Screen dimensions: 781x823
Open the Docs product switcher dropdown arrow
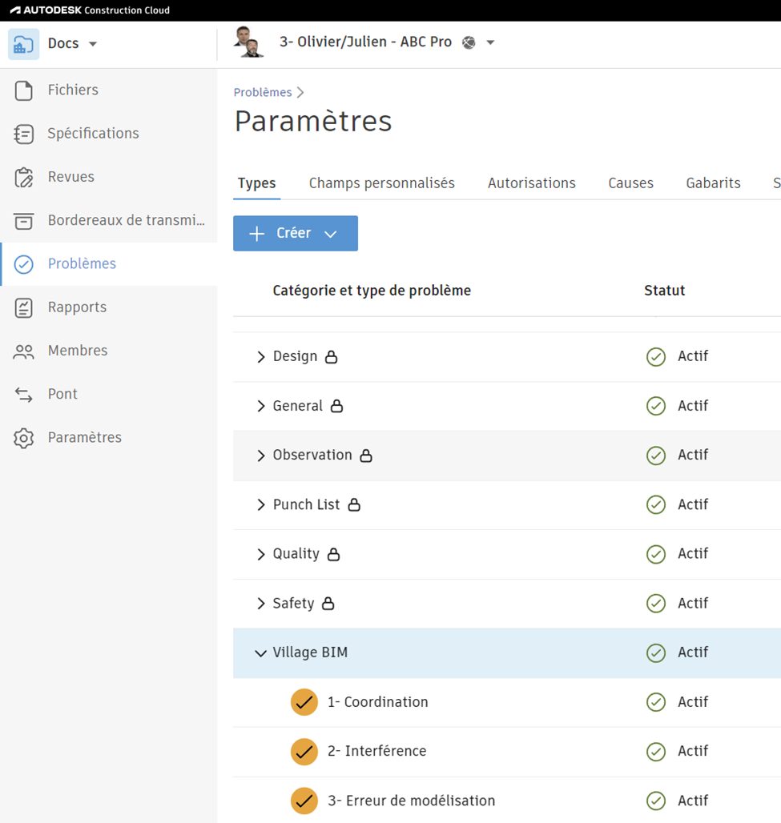93,44
